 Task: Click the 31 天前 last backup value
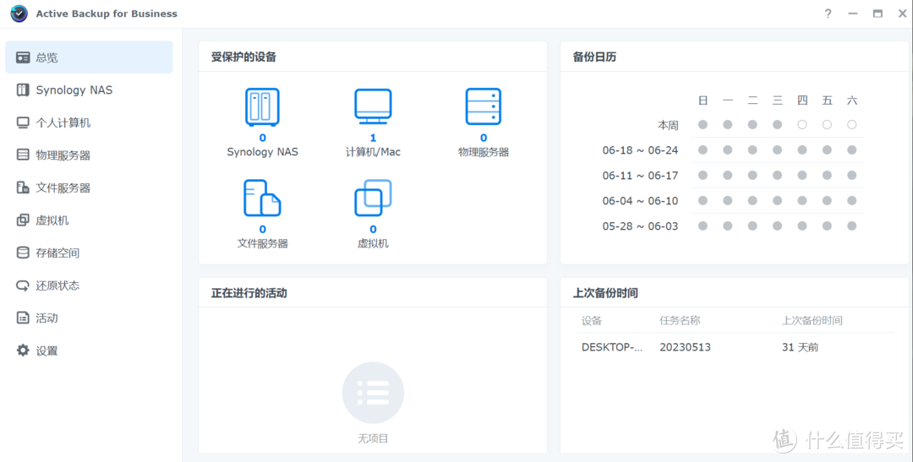(800, 347)
